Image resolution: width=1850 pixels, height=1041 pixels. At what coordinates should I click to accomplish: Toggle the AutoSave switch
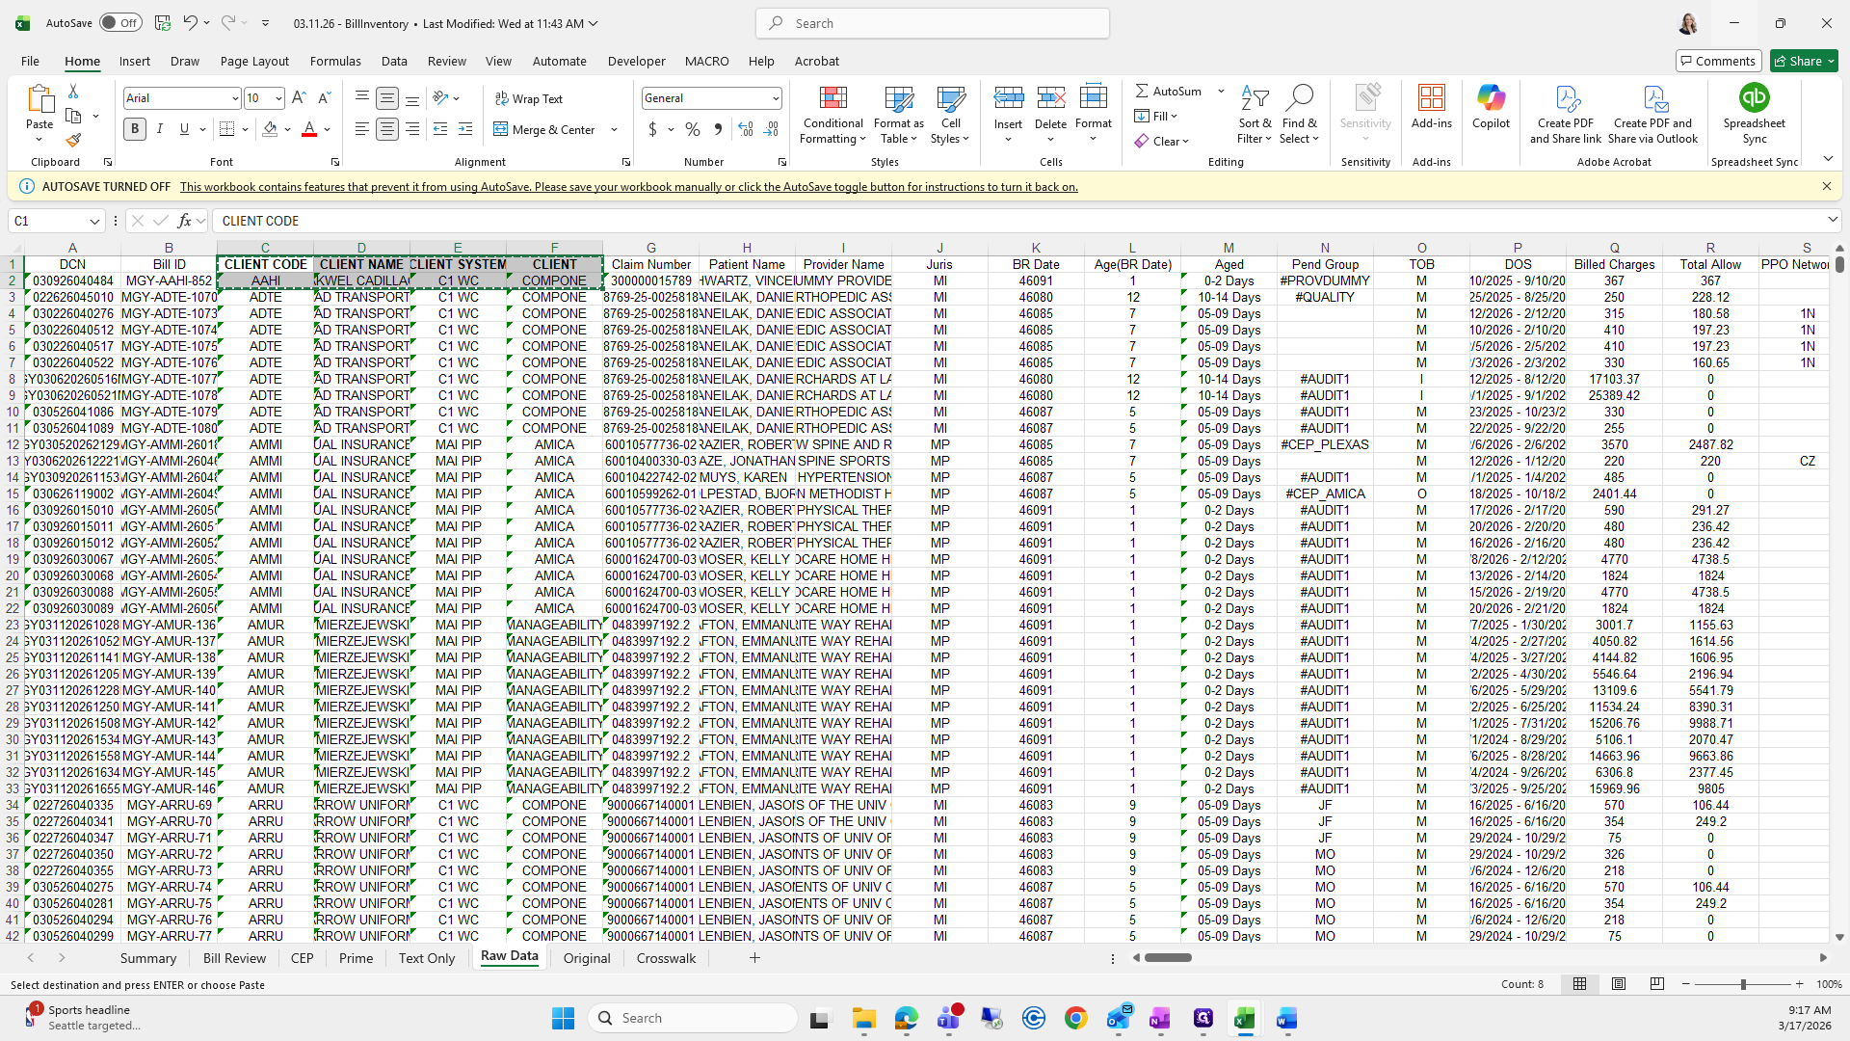[x=120, y=23]
